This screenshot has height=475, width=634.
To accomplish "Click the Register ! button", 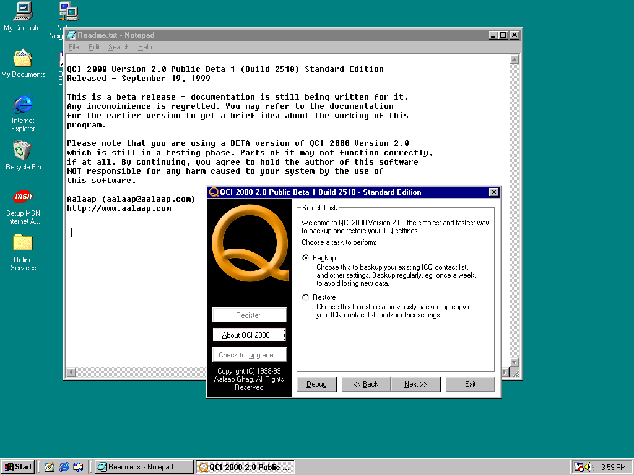I will point(250,315).
